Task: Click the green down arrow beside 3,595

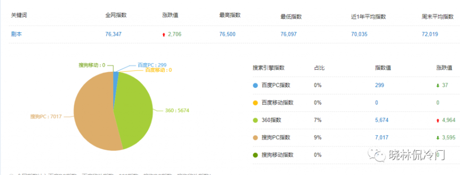Action: 438,138
